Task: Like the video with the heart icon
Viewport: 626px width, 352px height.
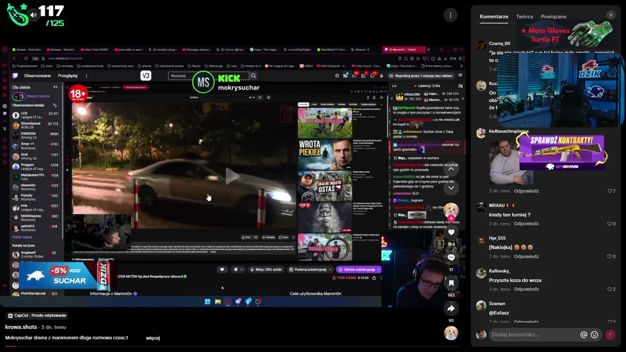Action: pyautogui.click(x=451, y=232)
